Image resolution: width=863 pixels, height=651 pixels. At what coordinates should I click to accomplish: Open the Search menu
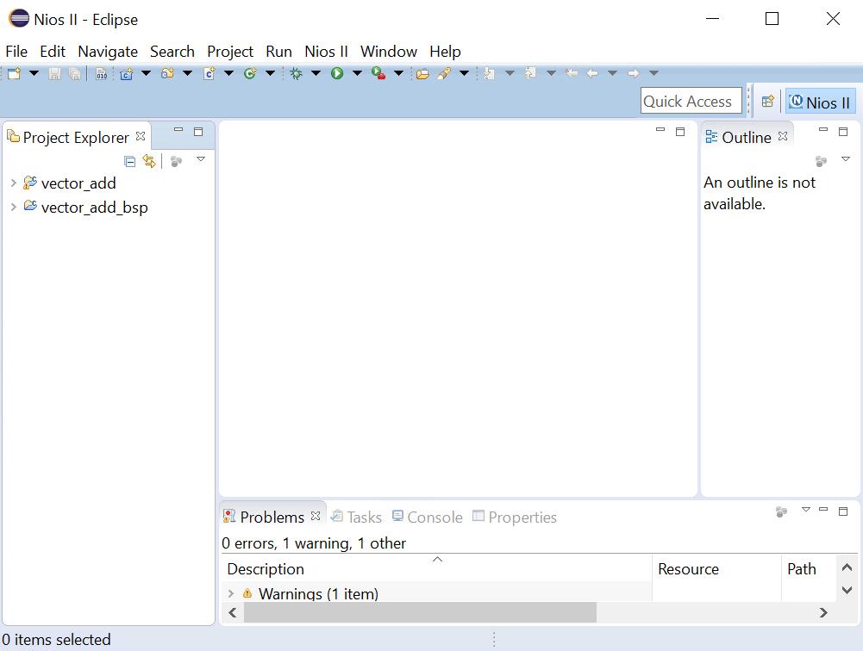coord(172,52)
